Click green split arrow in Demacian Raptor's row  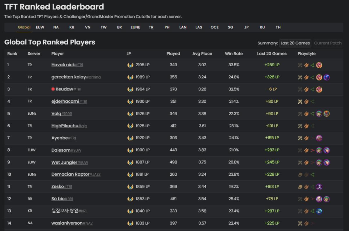coord(313,175)
